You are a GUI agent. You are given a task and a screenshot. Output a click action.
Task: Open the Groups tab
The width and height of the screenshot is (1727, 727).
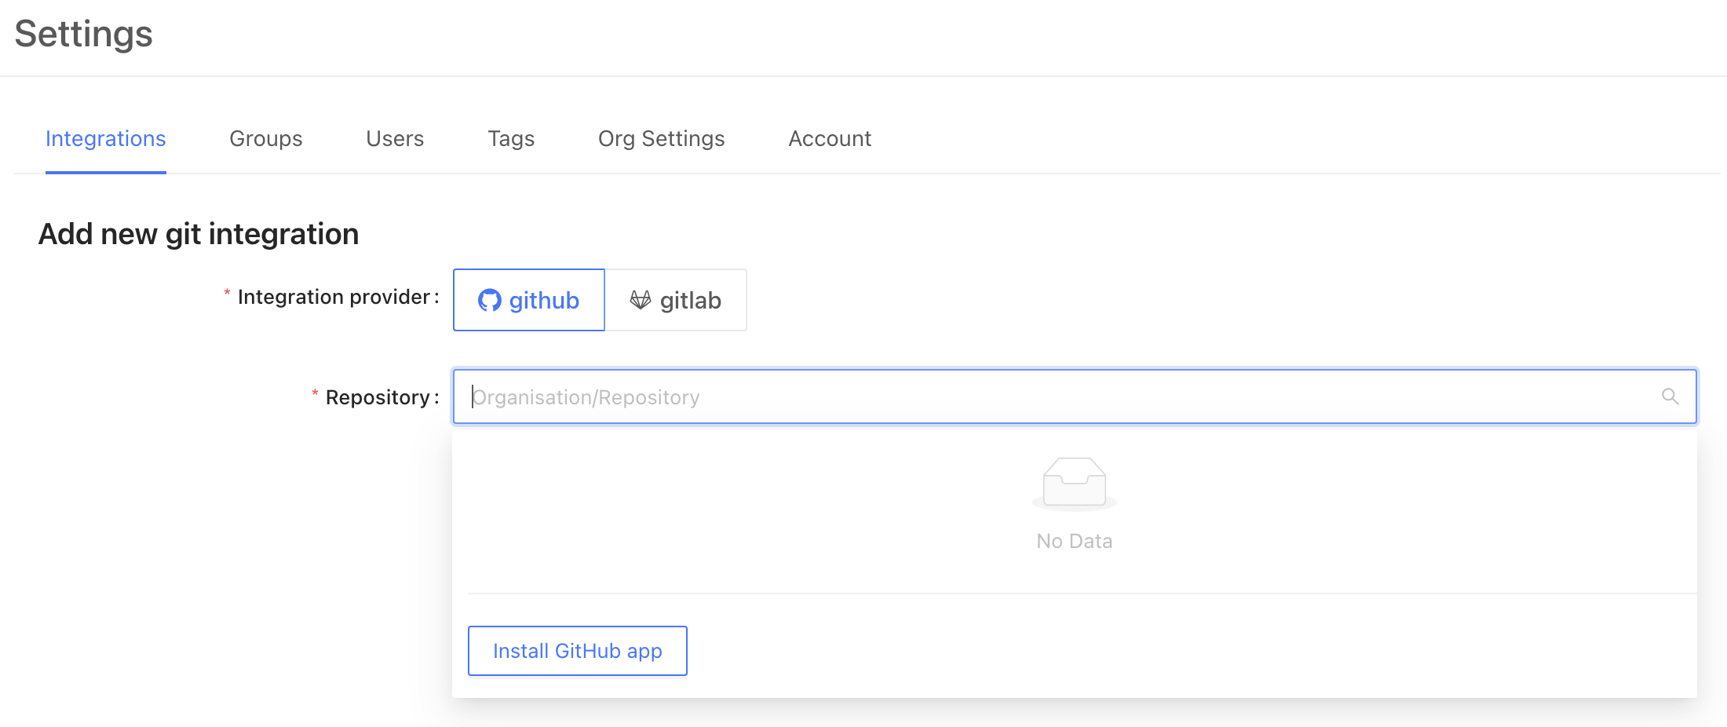[266, 138]
